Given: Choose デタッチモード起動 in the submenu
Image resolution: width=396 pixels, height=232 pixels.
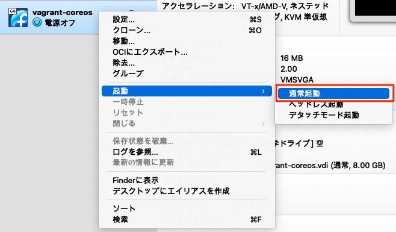Looking at the screenshot, I should pyautogui.click(x=333, y=115).
